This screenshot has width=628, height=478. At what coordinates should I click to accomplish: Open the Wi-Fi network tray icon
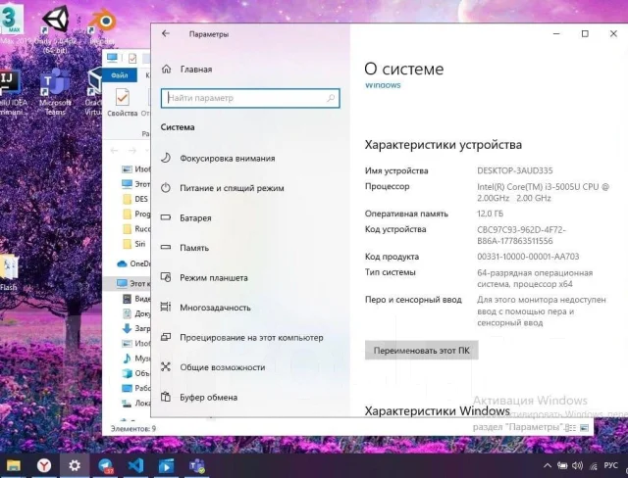[593, 466]
